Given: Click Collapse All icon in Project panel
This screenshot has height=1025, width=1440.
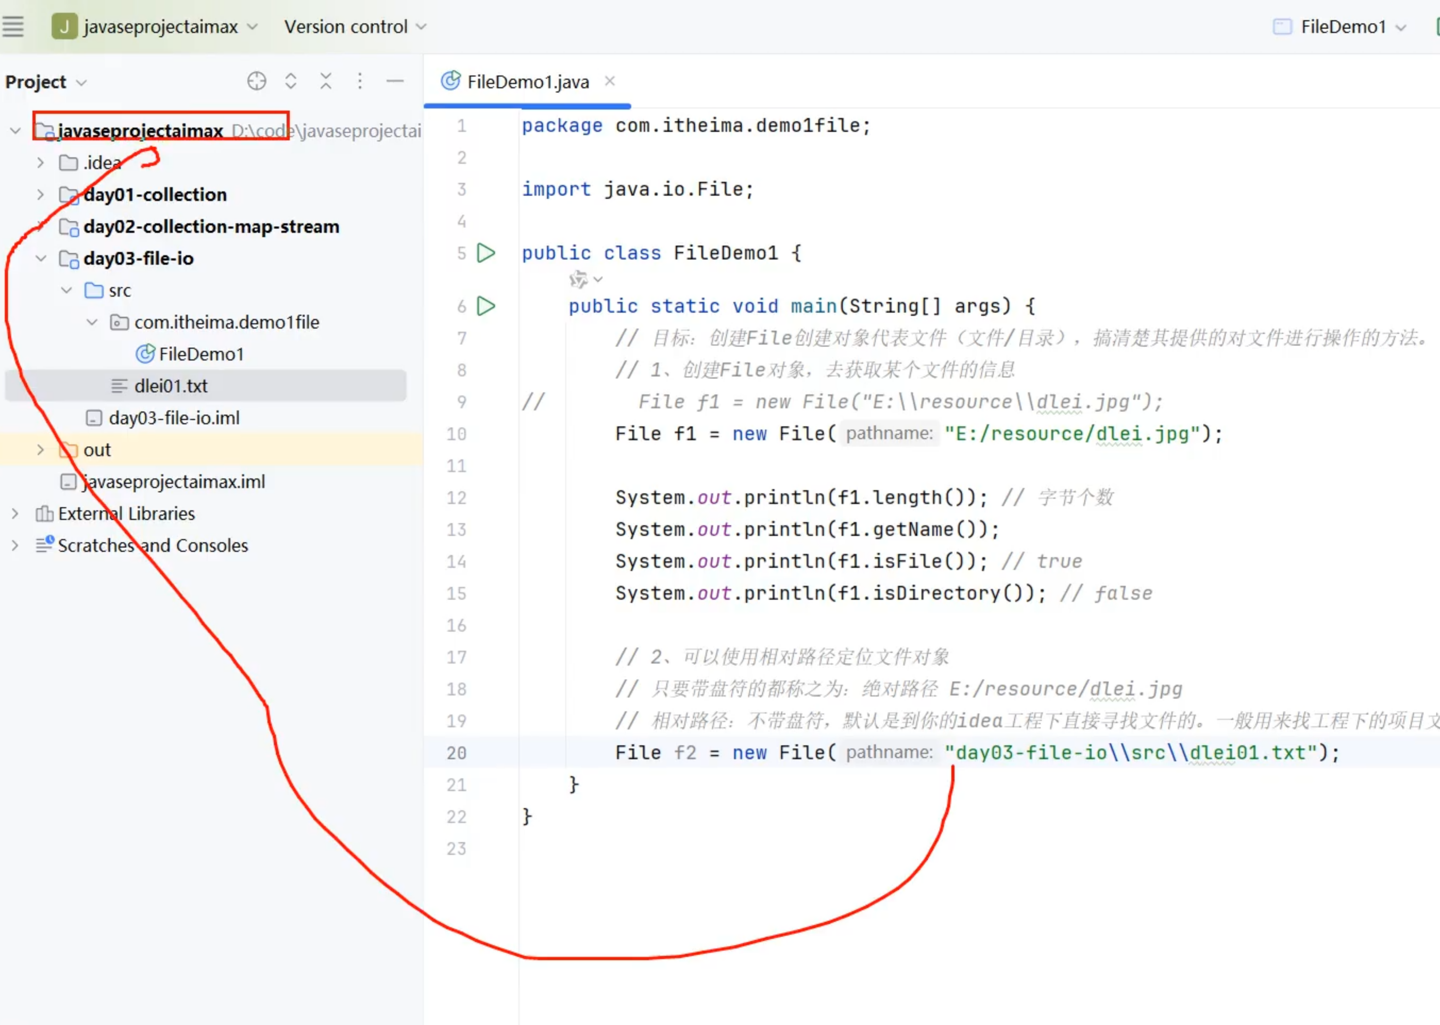Looking at the screenshot, I should pyautogui.click(x=326, y=81).
